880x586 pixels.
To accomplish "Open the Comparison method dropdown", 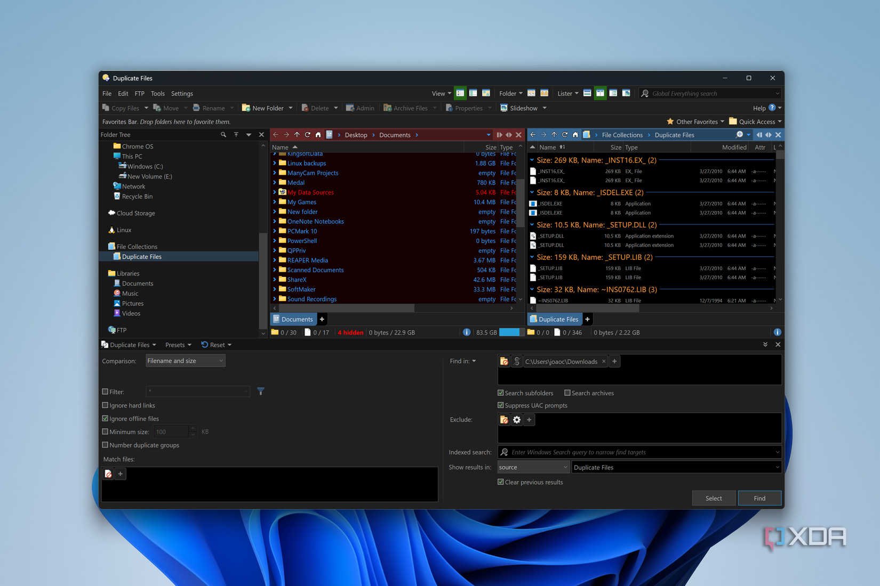I will (x=185, y=361).
